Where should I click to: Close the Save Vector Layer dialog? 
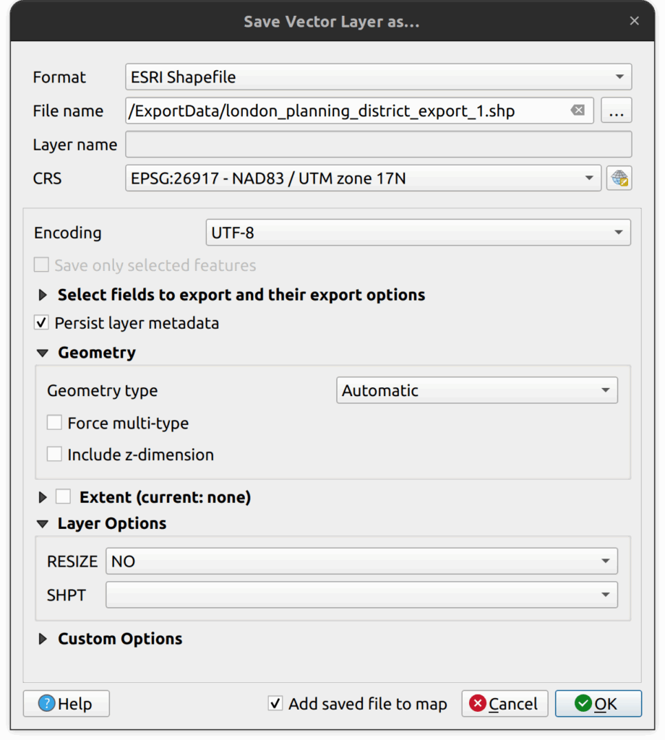coord(634,21)
